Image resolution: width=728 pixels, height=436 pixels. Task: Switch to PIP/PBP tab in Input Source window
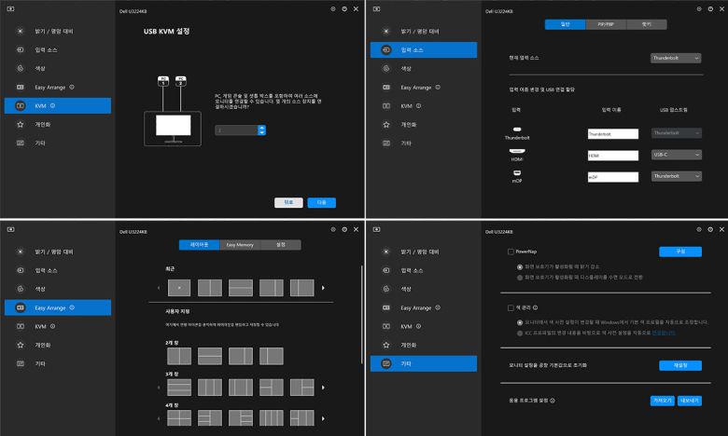pyautogui.click(x=606, y=24)
